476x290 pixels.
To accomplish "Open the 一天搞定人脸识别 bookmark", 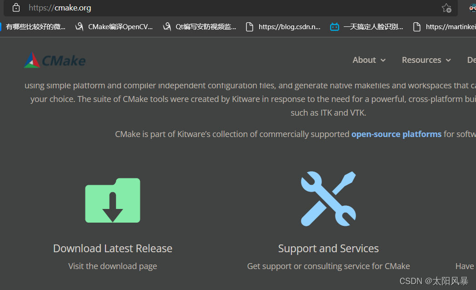I will click(367, 27).
